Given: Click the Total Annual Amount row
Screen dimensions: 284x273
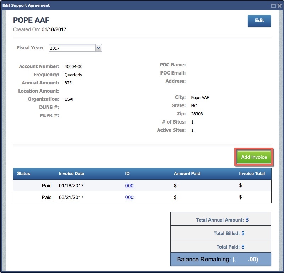Looking at the screenshot, I should click(220, 220).
